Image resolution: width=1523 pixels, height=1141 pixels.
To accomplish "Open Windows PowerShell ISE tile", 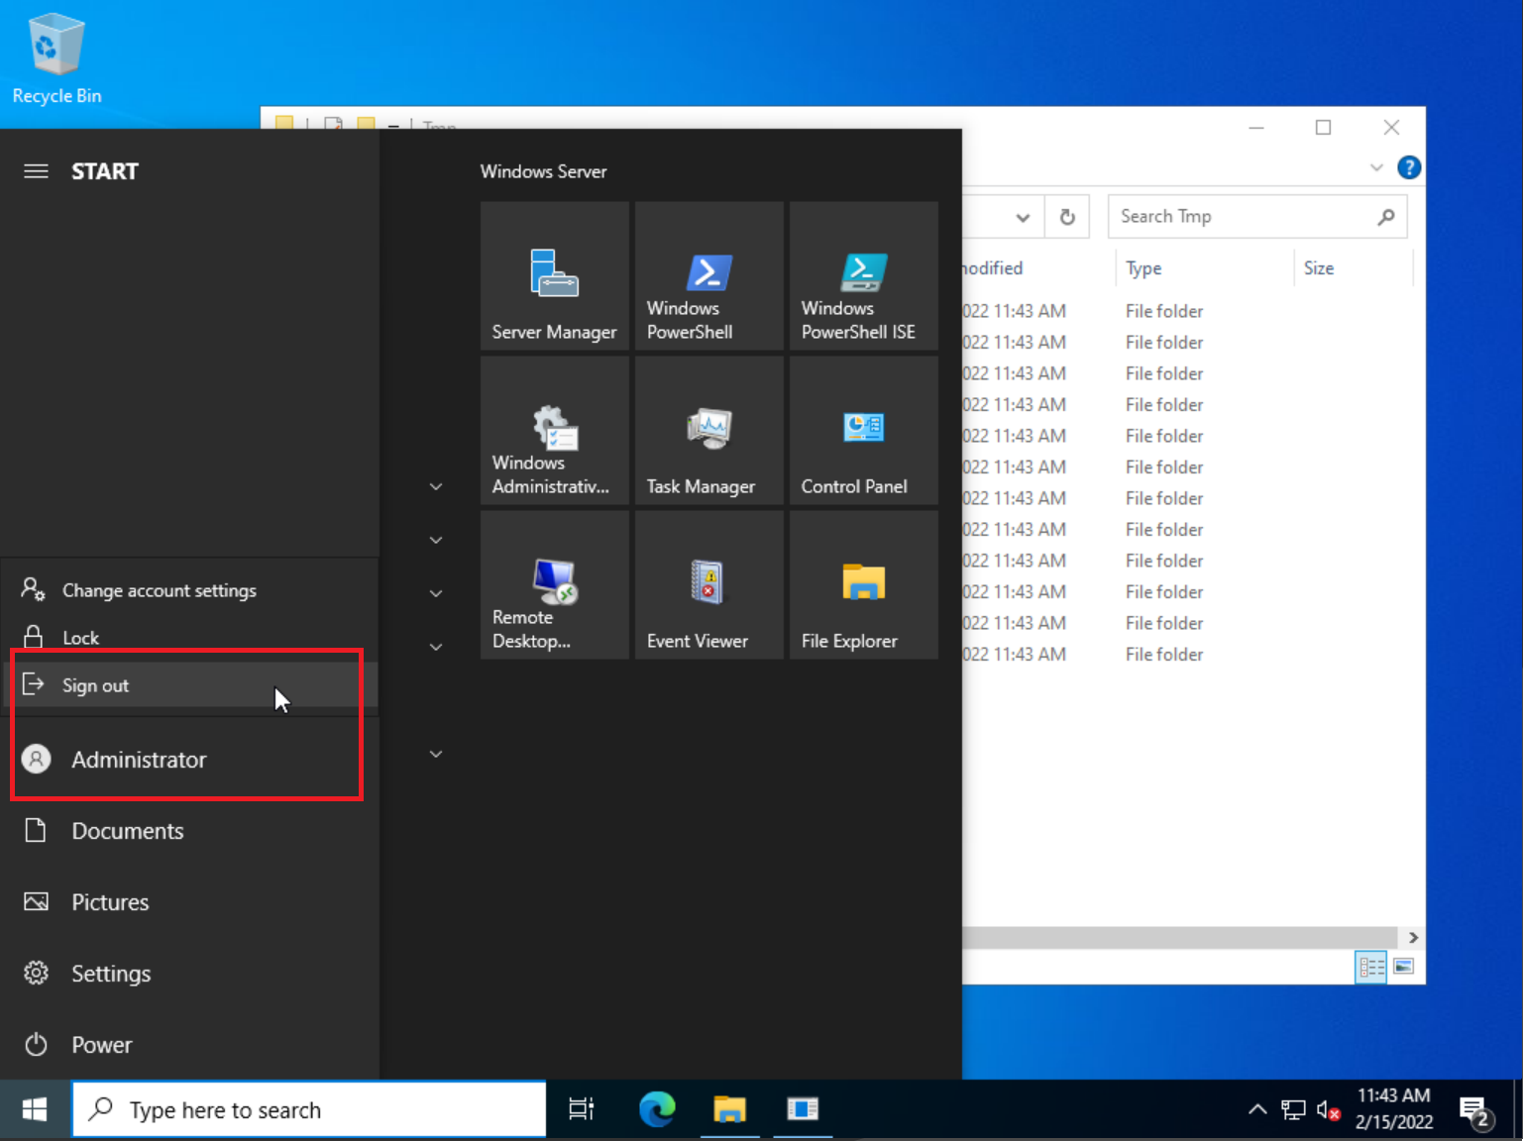I will coord(864,275).
